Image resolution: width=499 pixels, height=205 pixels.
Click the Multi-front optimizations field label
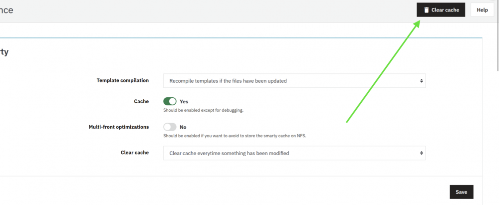coord(118,127)
